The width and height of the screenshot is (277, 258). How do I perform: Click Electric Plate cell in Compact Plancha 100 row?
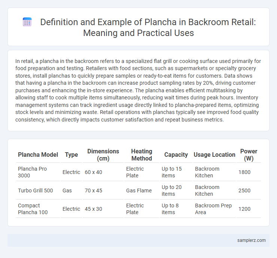click(141, 209)
